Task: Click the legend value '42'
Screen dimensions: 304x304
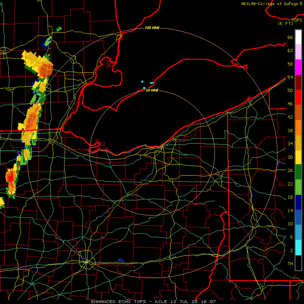Action: pos(290,117)
